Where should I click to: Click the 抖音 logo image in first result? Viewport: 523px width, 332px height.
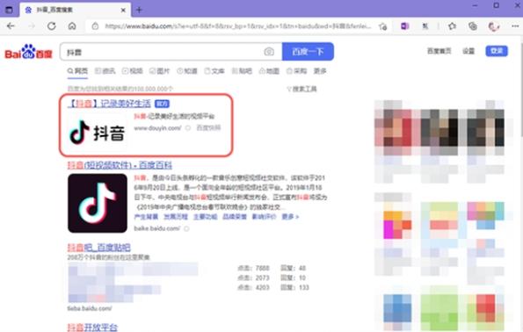[97, 133]
